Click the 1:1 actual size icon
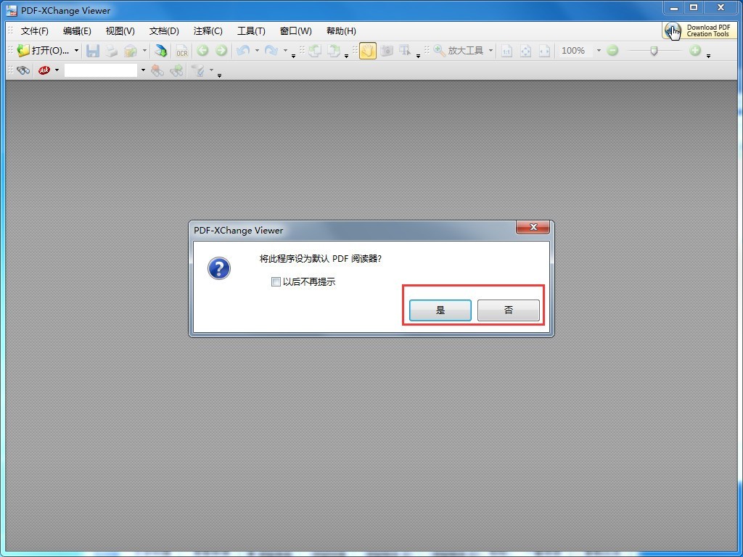743x557 pixels. [507, 50]
